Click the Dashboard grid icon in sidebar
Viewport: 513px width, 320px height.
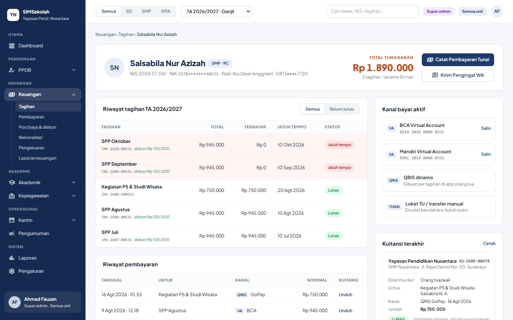pyautogui.click(x=12, y=46)
